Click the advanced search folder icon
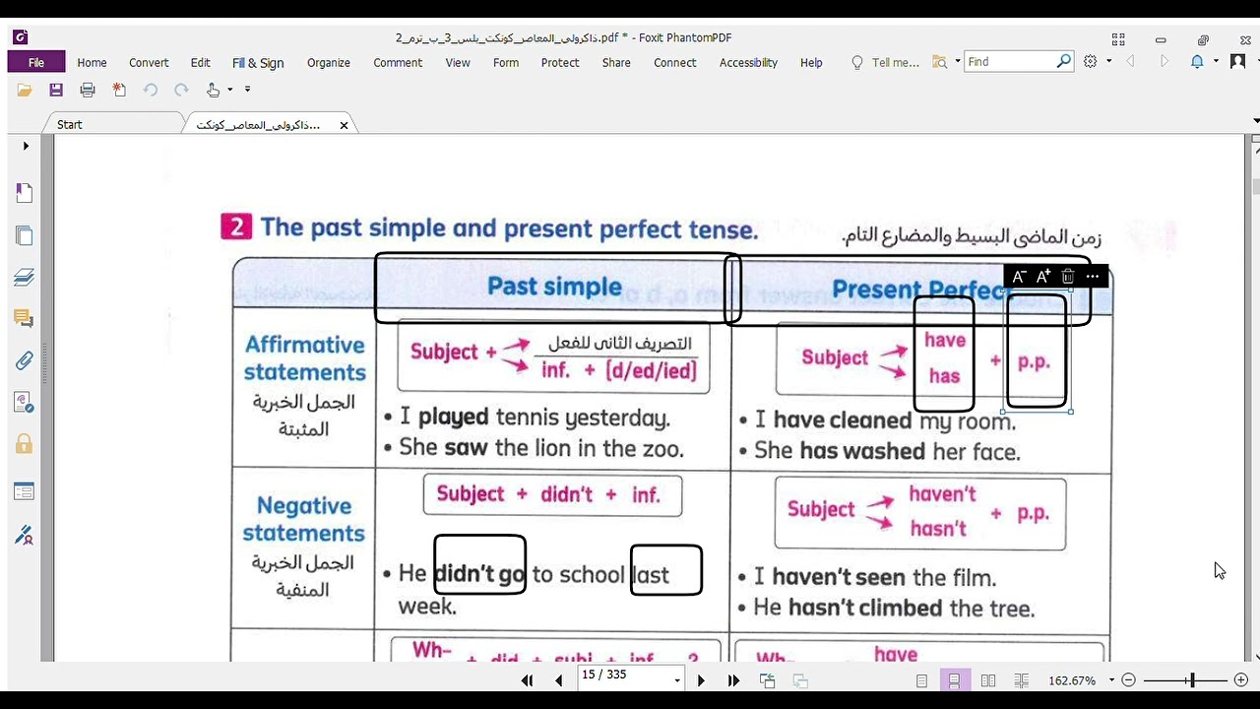Image resolution: width=1260 pixels, height=709 pixels. point(940,61)
